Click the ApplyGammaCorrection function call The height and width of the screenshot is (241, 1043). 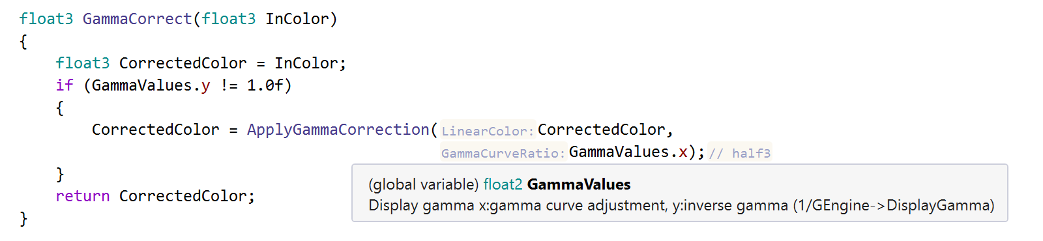[338, 130]
